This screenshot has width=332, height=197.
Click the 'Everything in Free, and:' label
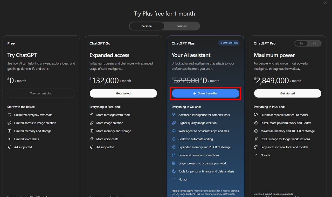point(105,107)
